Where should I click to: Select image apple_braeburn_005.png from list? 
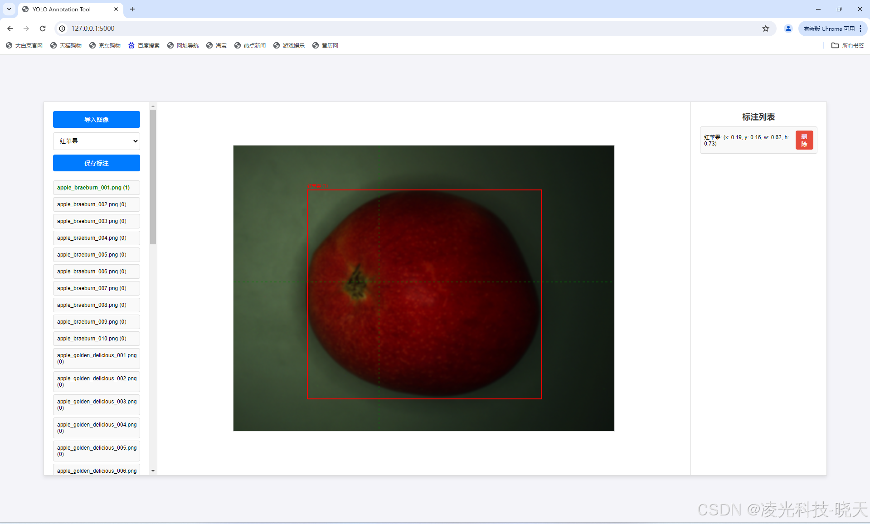click(96, 255)
